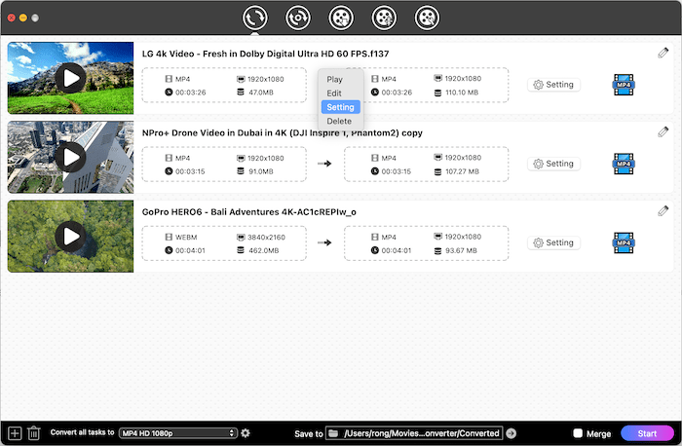
Task: Toggle the Merge checkbox
Action: point(579,433)
